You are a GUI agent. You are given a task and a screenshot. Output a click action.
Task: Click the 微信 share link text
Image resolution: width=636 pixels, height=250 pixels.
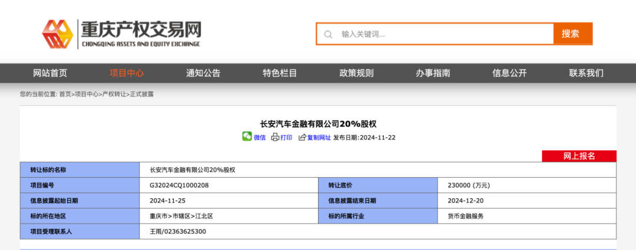pos(260,138)
